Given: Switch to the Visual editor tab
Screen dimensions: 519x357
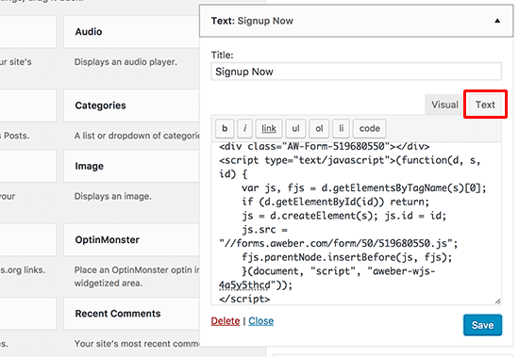Looking at the screenshot, I should 444,105.
